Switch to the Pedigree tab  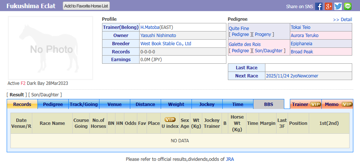pos(53,104)
